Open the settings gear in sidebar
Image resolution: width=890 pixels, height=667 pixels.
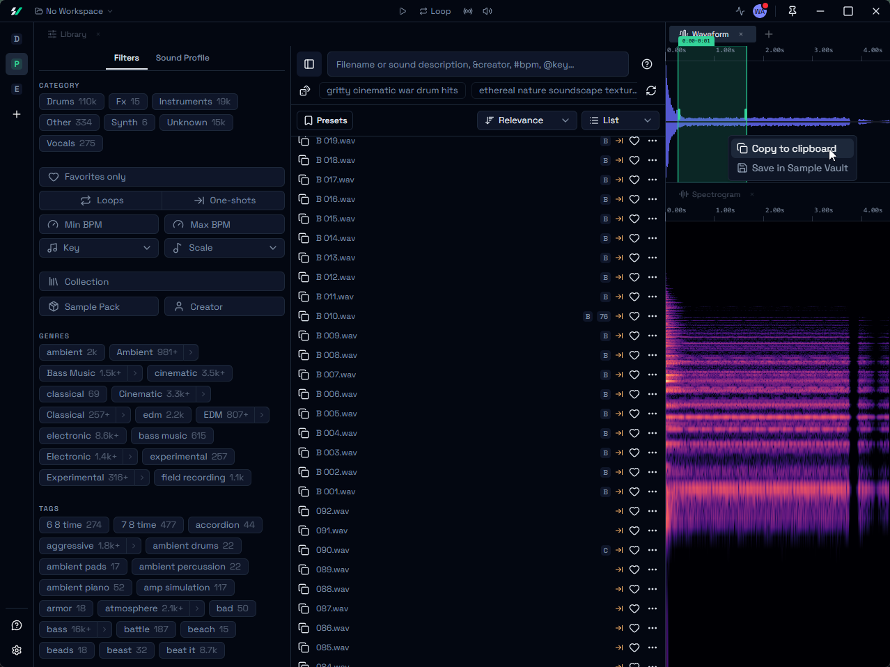(x=17, y=650)
